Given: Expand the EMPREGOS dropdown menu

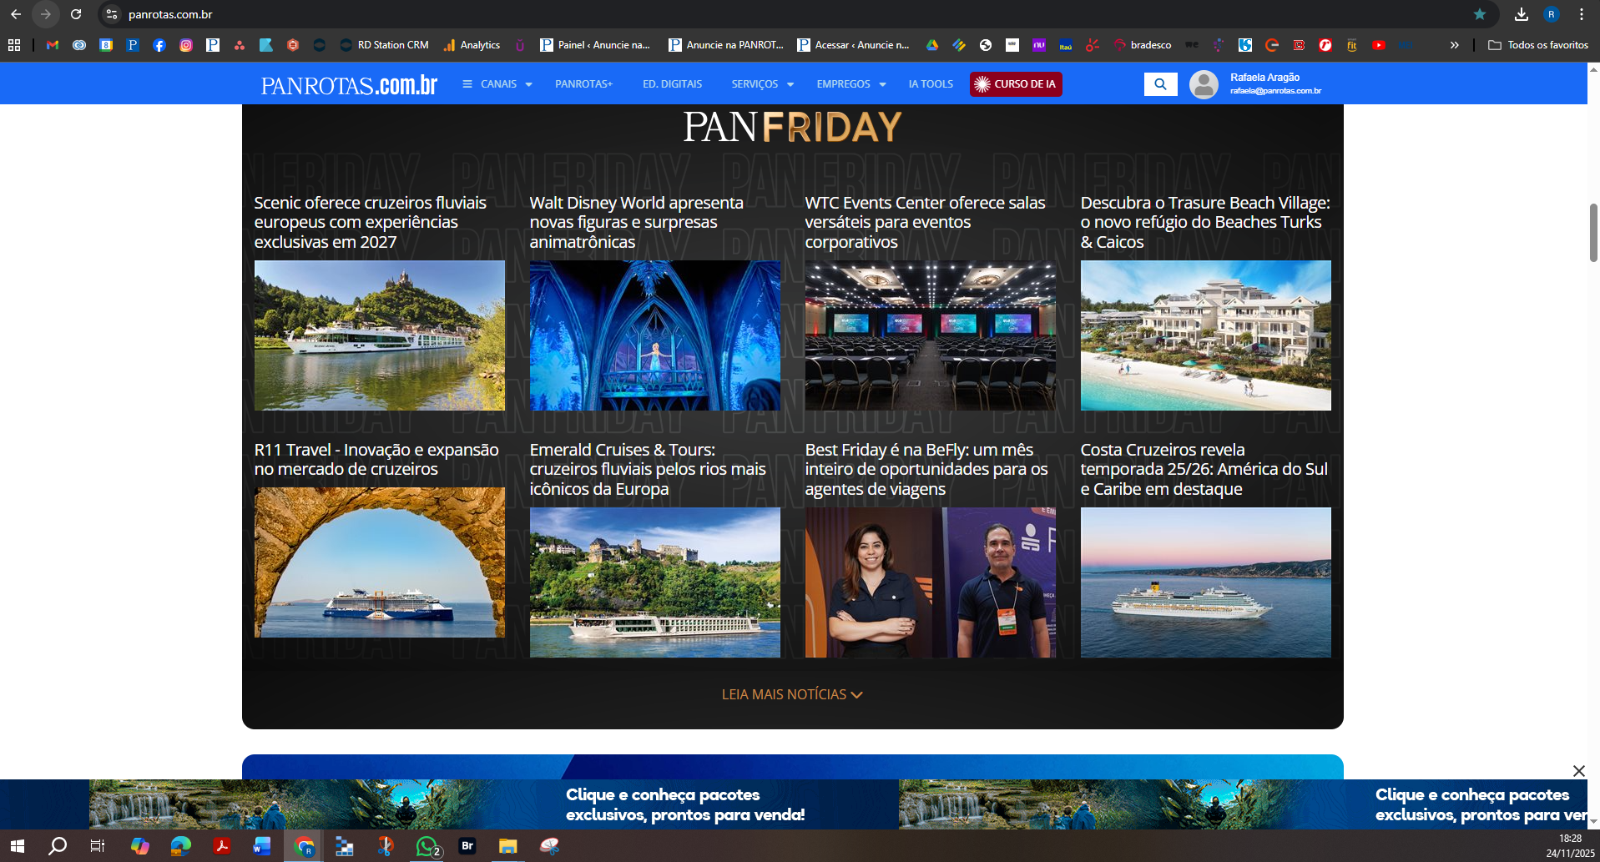Looking at the screenshot, I should pyautogui.click(x=850, y=84).
